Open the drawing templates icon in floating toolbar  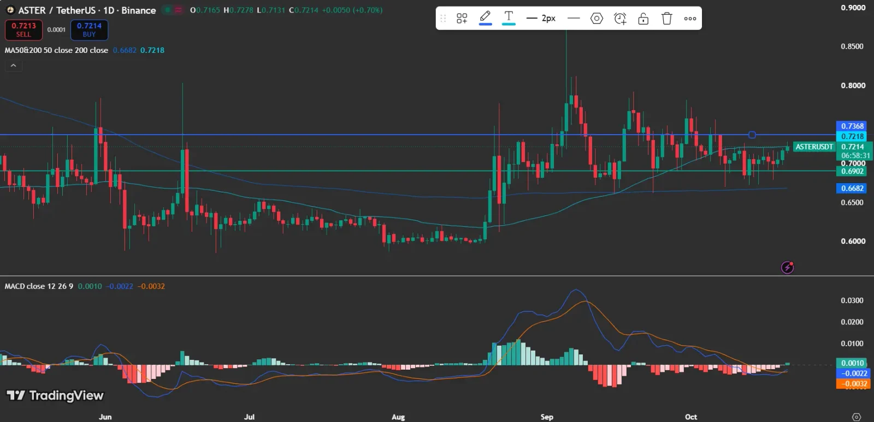click(x=462, y=19)
